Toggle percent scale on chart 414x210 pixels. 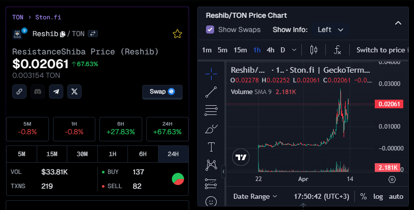[364, 197]
